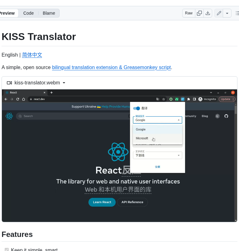Toggle the light/dark theme sun icon

217,116
